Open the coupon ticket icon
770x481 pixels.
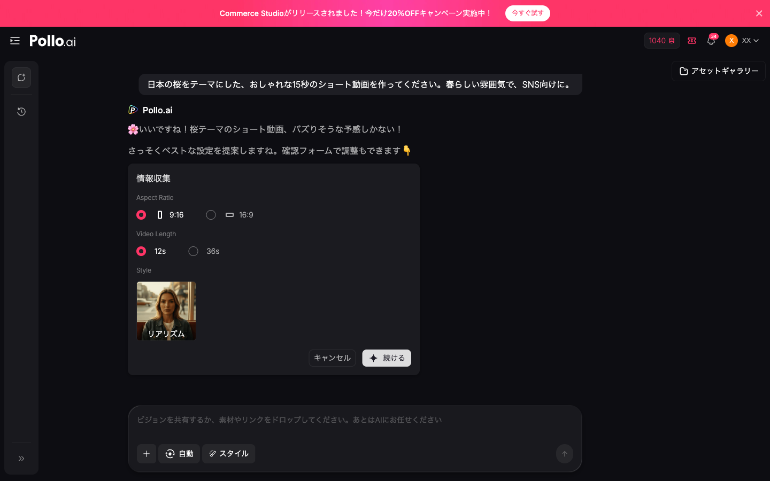click(692, 41)
